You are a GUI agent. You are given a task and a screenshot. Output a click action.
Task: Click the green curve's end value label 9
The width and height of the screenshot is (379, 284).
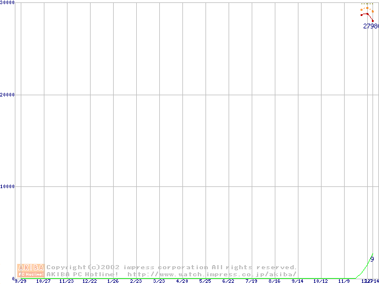coord(372,259)
